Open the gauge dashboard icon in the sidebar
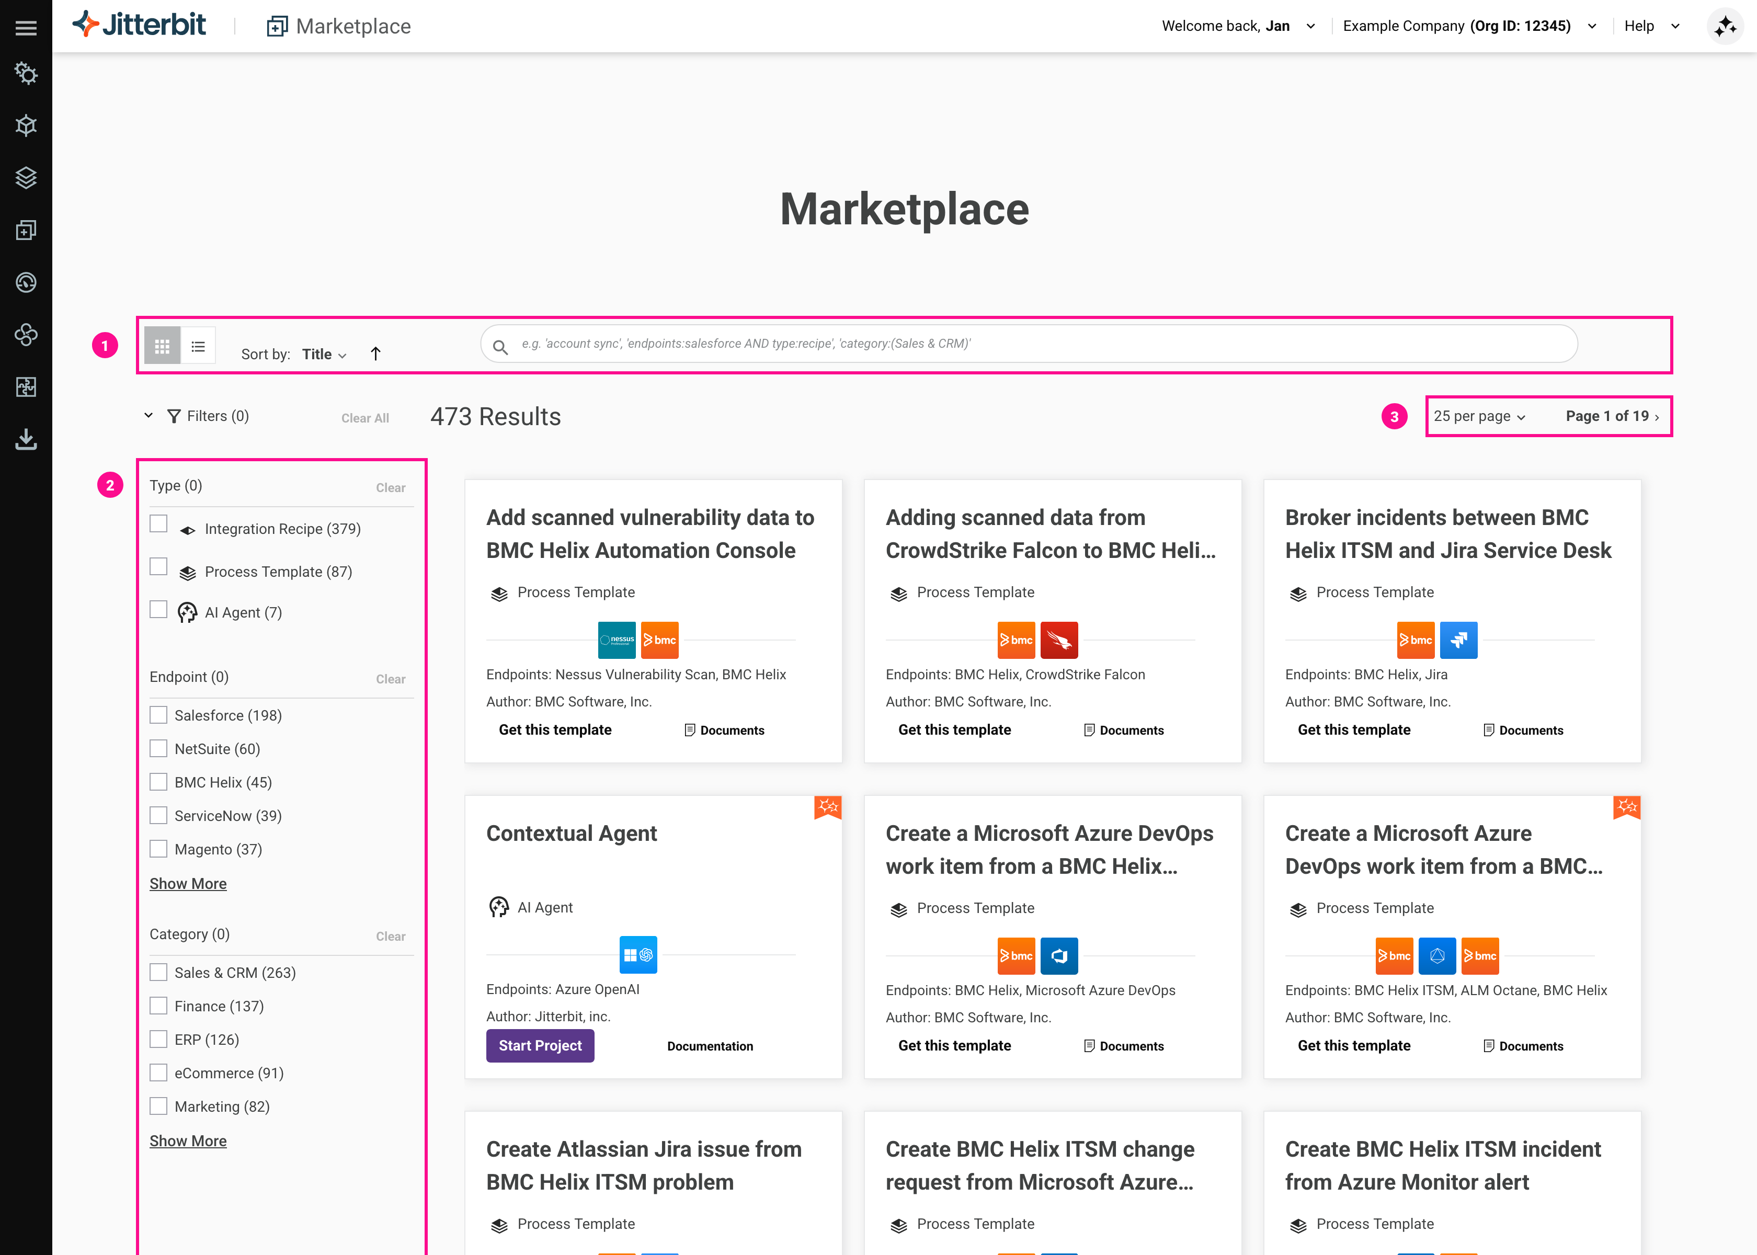 [x=26, y=282]
